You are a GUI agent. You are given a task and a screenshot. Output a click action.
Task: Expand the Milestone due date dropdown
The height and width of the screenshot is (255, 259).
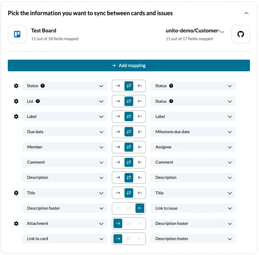coord(193,132)
